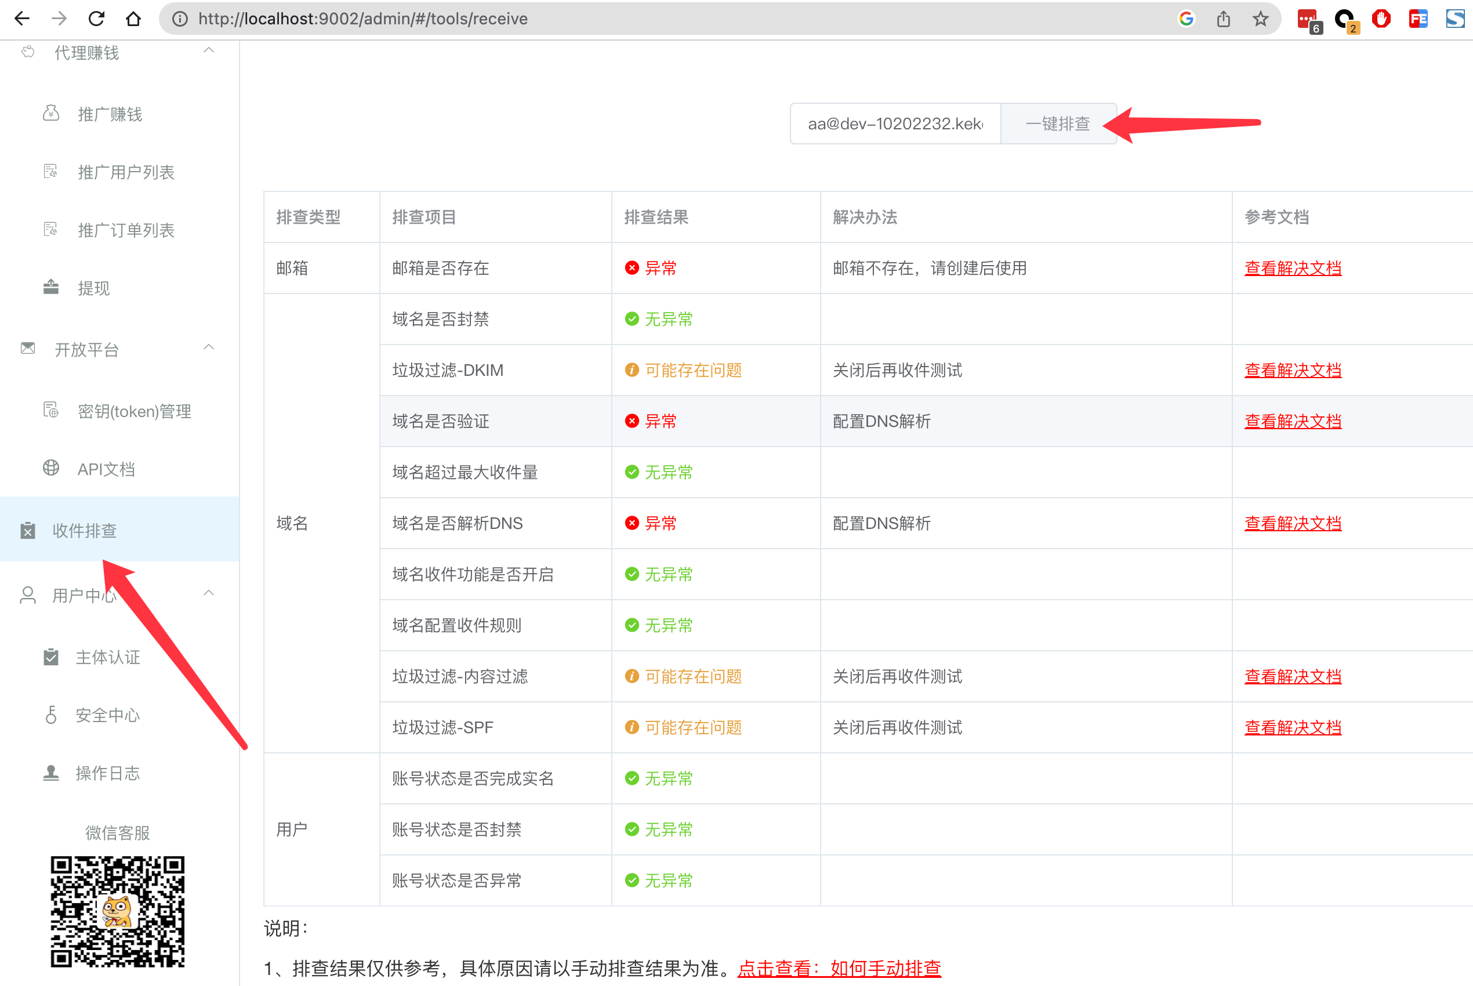Image resolution: width=1473 pixels, height=986 pixels.
Task: Click the 账号状态是否封禁 cell
Action: point(495,829)
